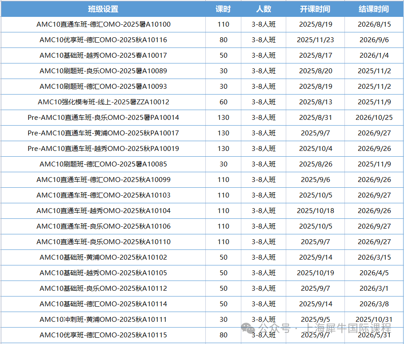Select cell AMC10直通车班-德汇OMO-2025秋A10099
The width and height of the screenshot is (404, 344).
point(103,180)
